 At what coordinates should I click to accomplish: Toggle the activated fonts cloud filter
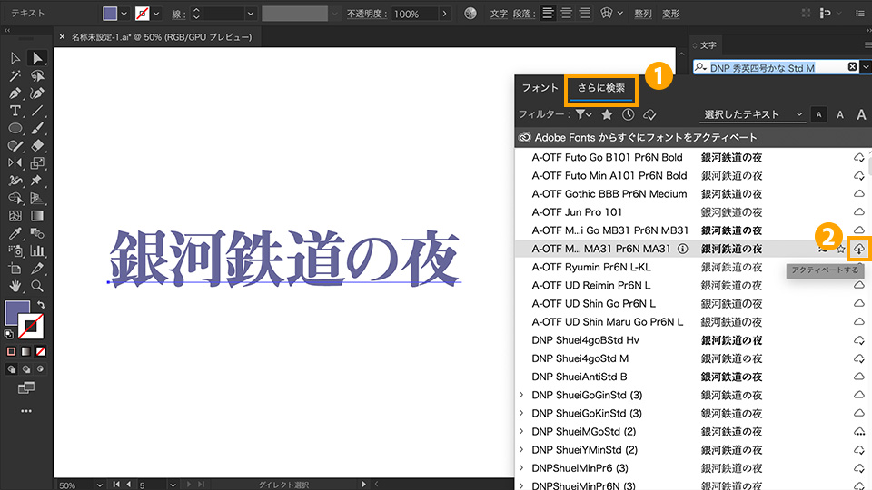(x=649, y=115)
